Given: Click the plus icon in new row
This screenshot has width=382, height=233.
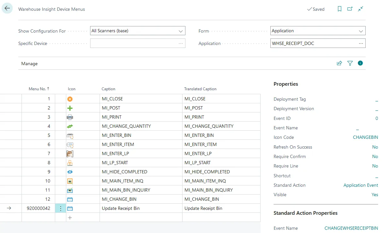Looking at the screenshot, I should point(70,217).
